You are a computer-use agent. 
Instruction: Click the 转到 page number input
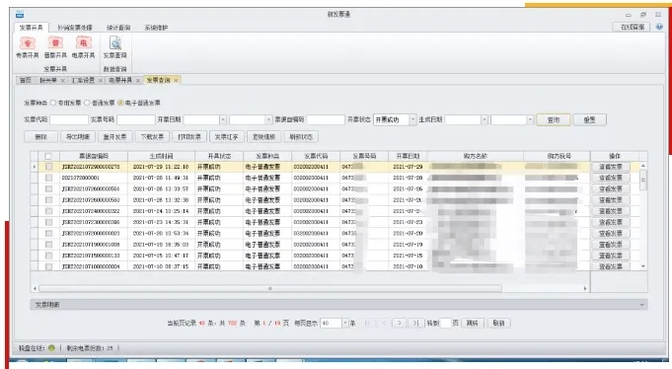(446, 324)
